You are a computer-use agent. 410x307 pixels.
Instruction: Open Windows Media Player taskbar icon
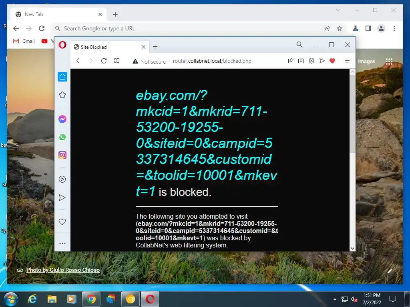click(71, 299)
